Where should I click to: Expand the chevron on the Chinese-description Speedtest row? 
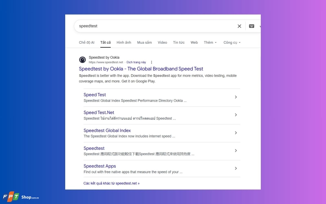pyautogui.click(x=236, y=151)
